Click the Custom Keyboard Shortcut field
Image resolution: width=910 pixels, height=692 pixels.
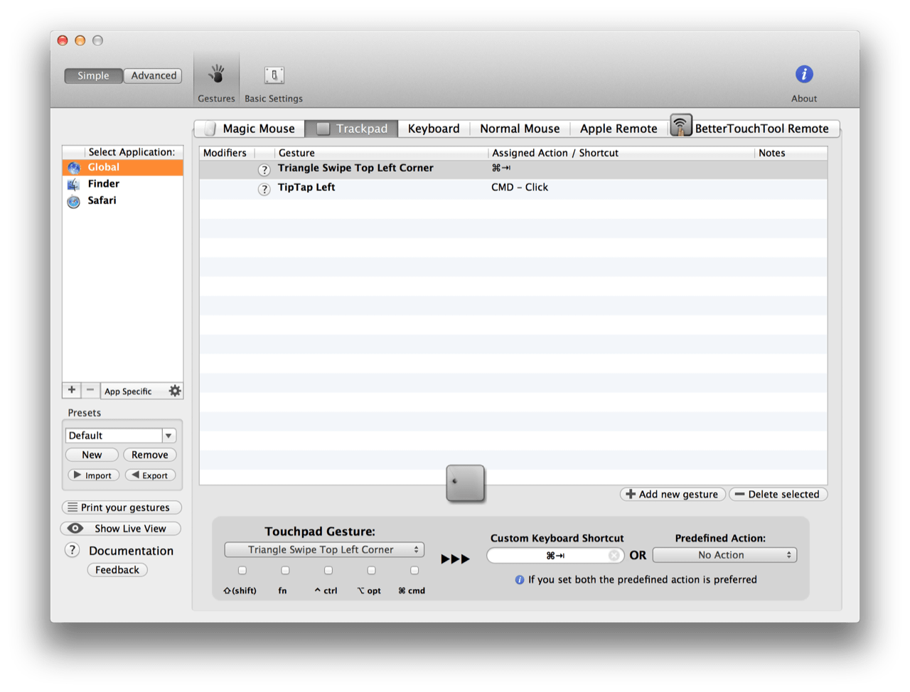[555, 556]
